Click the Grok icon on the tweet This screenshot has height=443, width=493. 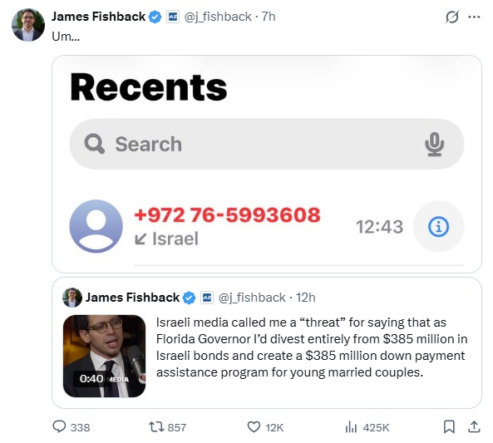click(x=452, y=17)
